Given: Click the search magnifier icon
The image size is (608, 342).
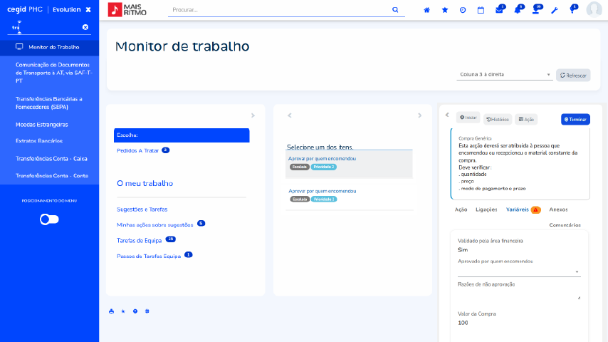Looking at the screenshot, I should click(x=395, y=10).
